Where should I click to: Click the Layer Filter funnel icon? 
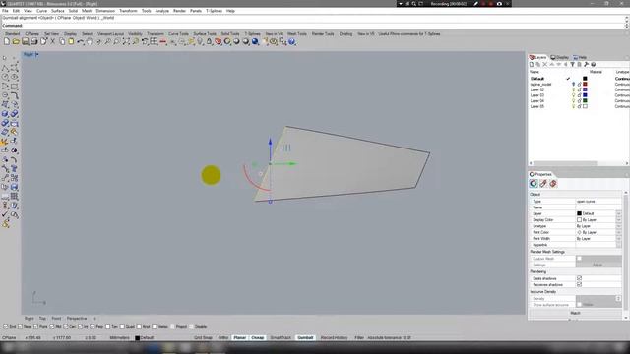click(573, 64)
